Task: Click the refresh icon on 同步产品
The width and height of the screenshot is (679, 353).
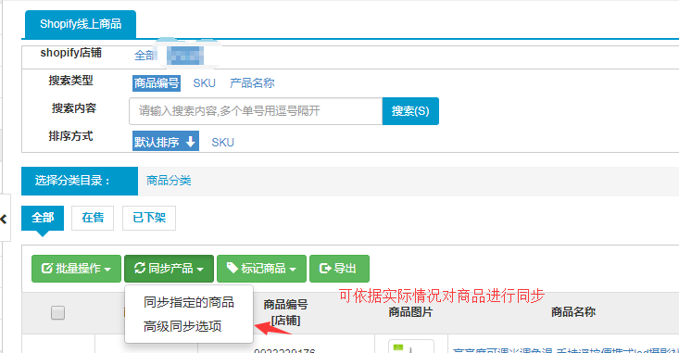Action: (140, 268)
